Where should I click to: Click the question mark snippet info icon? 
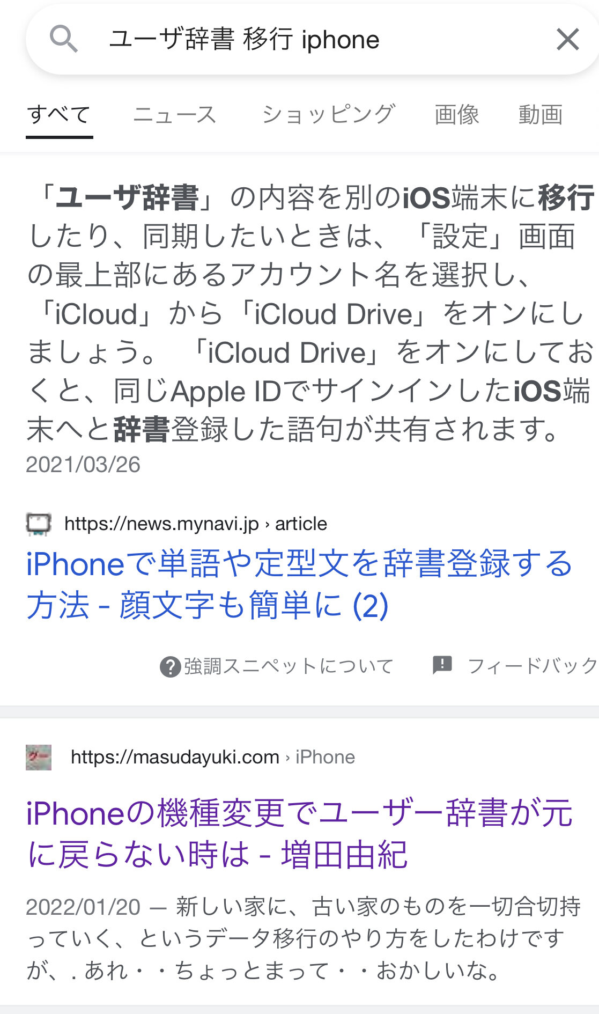(x=170, y=667)
